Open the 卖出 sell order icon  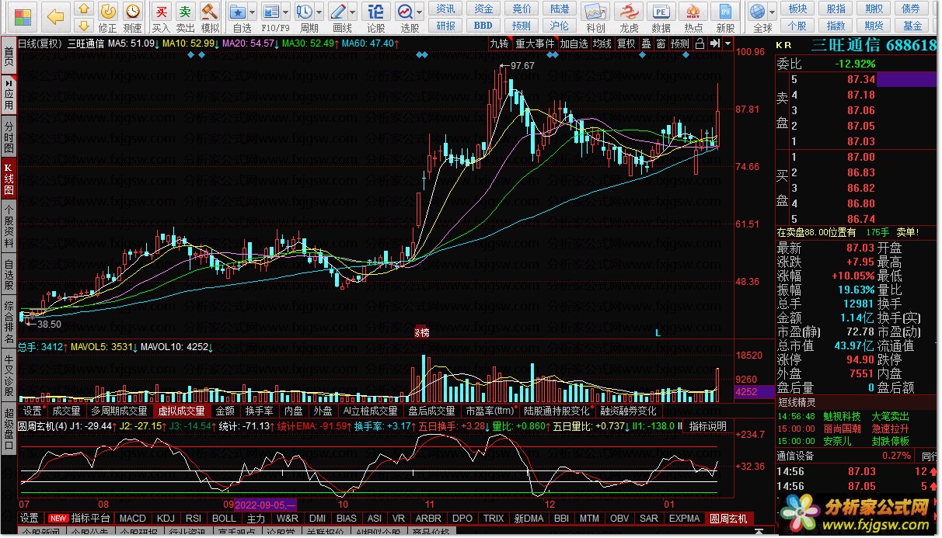(x=185, y=16)
